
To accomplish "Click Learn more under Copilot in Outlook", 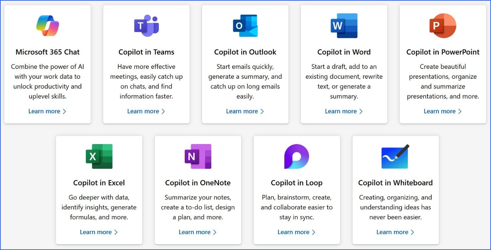I will pyautogui.click(x=242, y=111).
